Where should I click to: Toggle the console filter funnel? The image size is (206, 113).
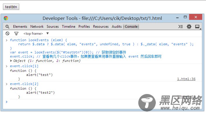tap(16, 34)
